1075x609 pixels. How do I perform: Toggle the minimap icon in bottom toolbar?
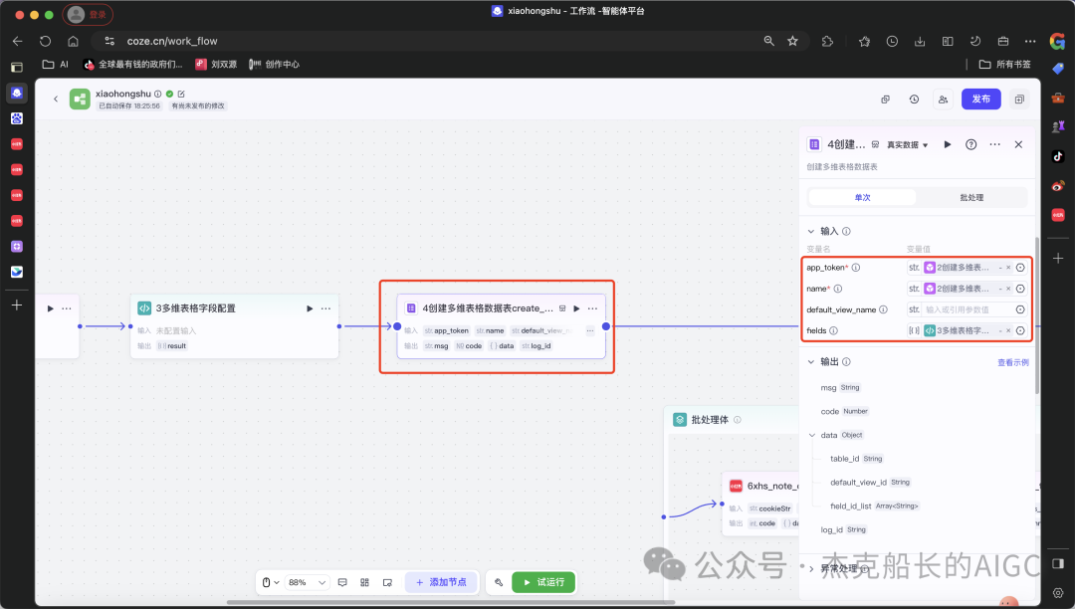point(387,582)
